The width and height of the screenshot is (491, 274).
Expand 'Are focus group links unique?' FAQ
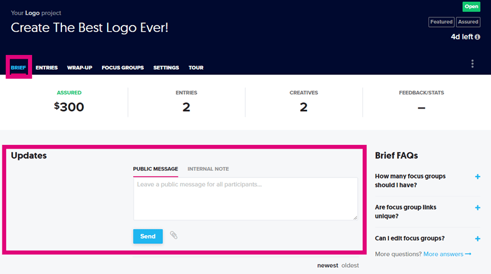click(477, 207)
